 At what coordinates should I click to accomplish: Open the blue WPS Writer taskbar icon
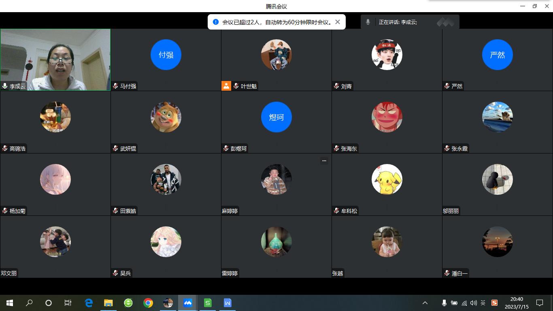[228, 303]
